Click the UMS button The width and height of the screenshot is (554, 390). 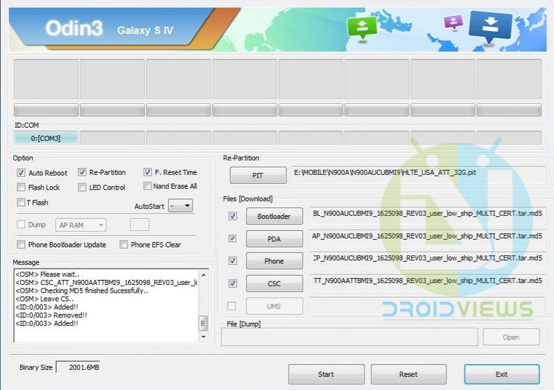pos(274,306)
